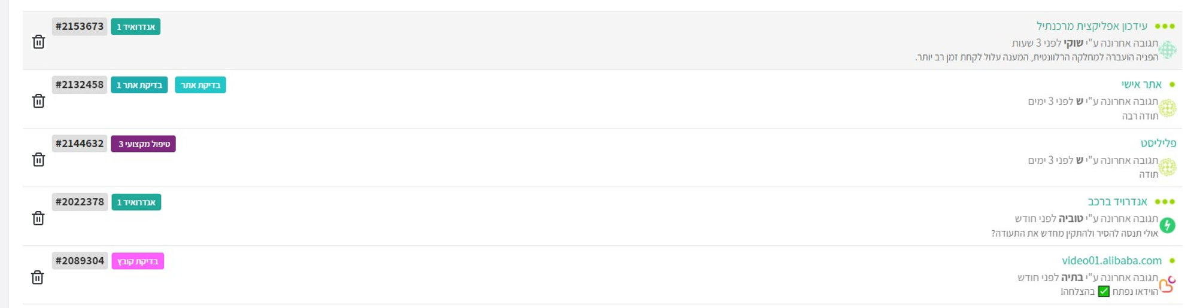This screenshot has width=1197, height=308.
Task: Click the trash icon next to #2089304
Action: click(38, 277)
